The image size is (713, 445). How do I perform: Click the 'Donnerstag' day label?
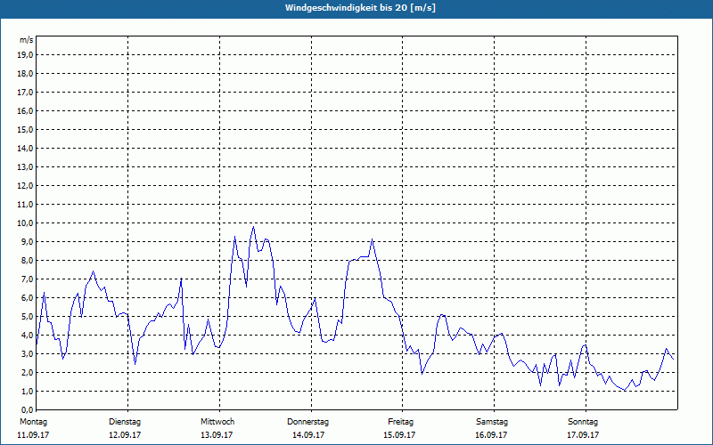[x=307, y=422]
